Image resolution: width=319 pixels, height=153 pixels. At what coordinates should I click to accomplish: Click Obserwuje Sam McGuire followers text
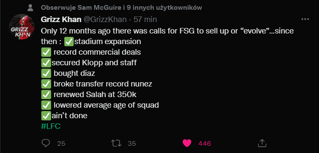[x=121, y=8]
